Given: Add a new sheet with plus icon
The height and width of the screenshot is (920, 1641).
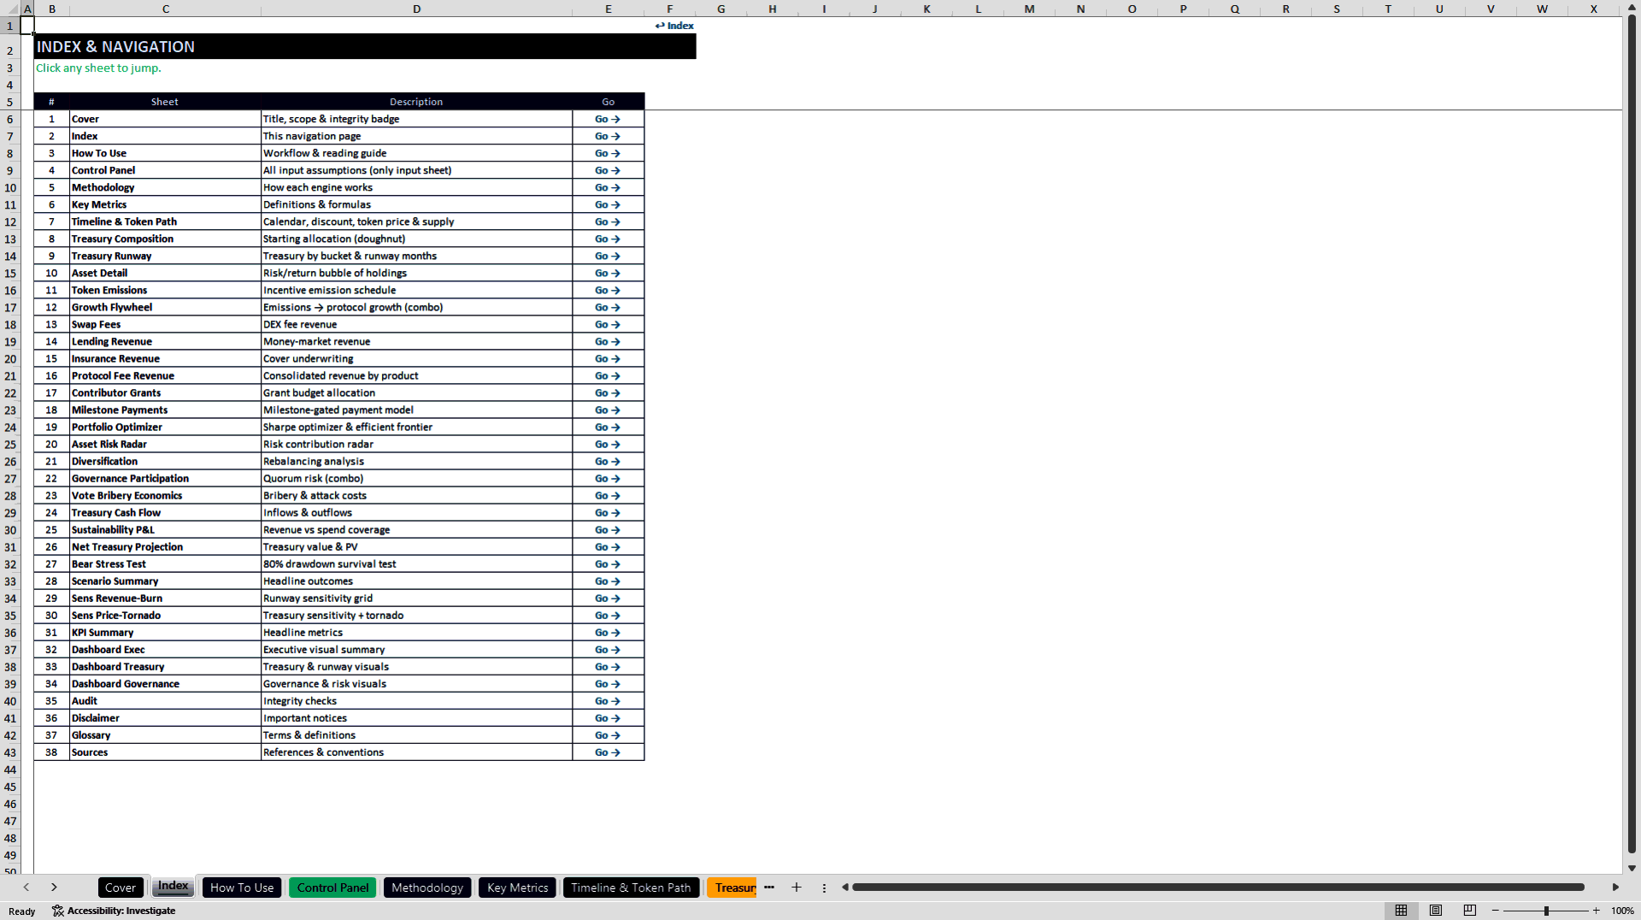Looking at the screenshot, I should coord(797,888).
